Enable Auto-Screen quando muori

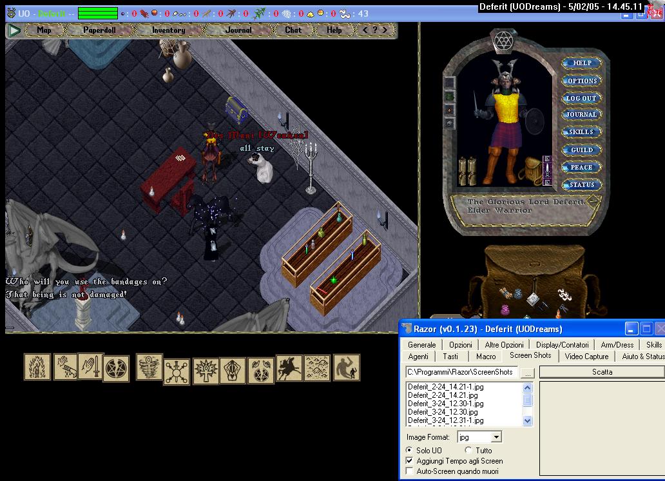click(409, 471)
